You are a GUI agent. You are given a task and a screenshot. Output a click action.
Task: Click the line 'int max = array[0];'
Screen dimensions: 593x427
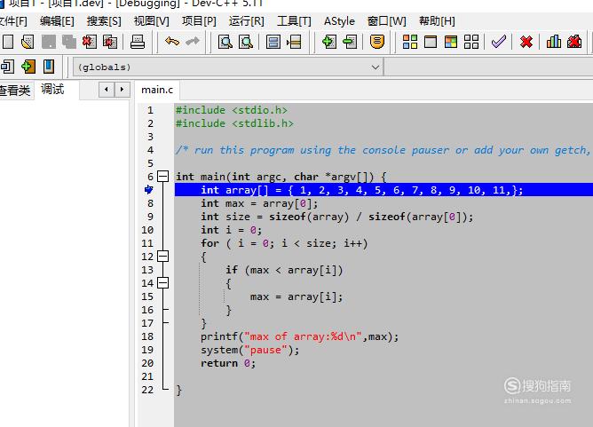point(259,203)
